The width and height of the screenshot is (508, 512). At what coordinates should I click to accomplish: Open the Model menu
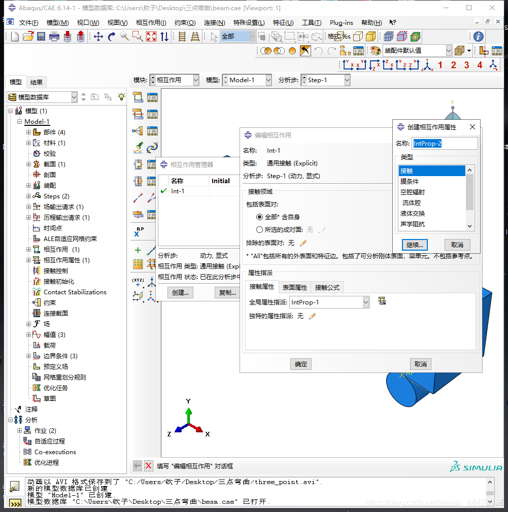click(57, 22)
